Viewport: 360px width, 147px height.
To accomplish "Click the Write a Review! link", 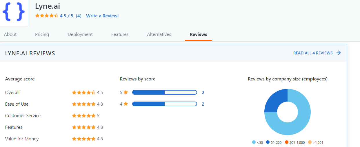I will (102, 16).
